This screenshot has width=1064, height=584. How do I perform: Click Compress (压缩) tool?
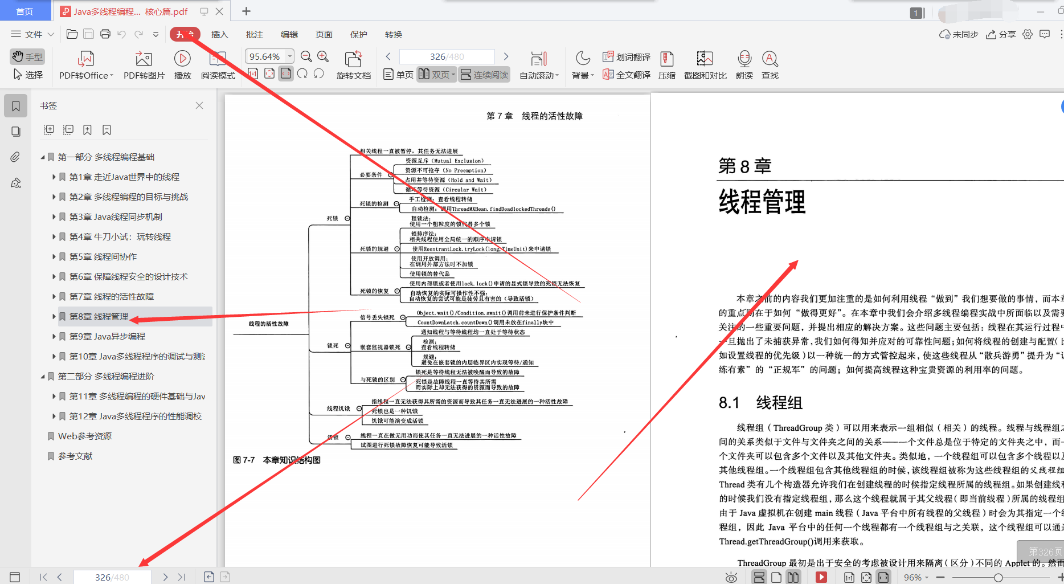pyautogui.click(x=667, y=66)
